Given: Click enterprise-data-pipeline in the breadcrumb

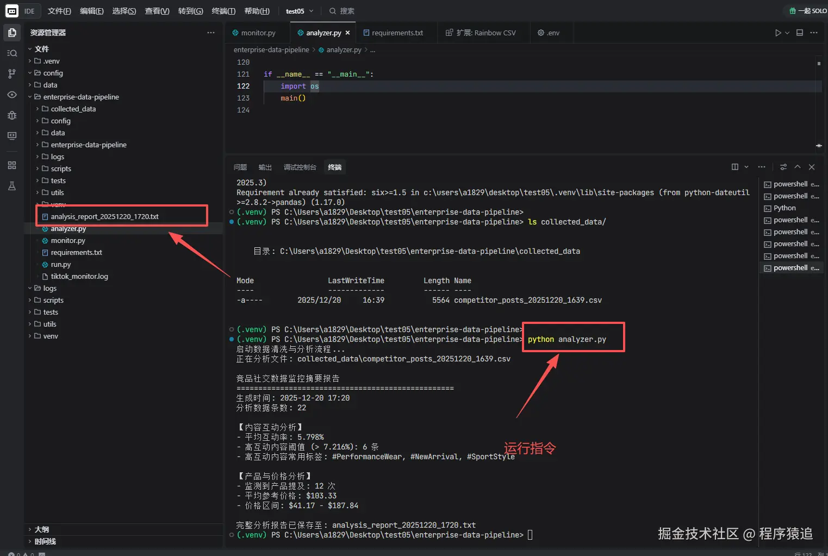Looking at the screenshot, I should coord(271,49).
